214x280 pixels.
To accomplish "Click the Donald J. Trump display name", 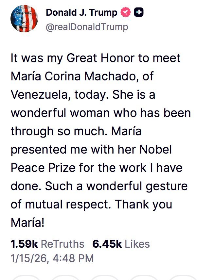I will click(81, 13).
